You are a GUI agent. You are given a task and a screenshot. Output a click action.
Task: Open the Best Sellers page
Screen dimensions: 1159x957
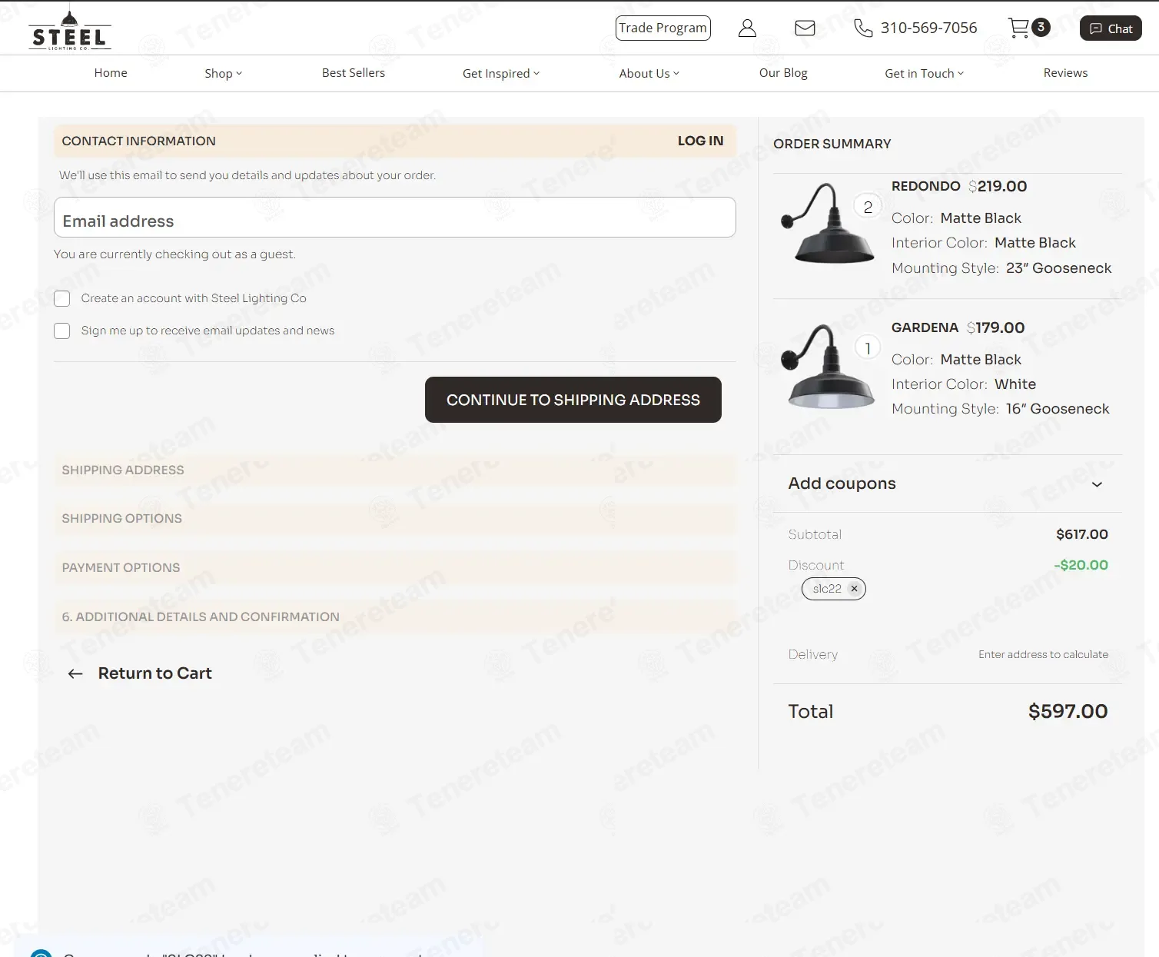point(354,73)
